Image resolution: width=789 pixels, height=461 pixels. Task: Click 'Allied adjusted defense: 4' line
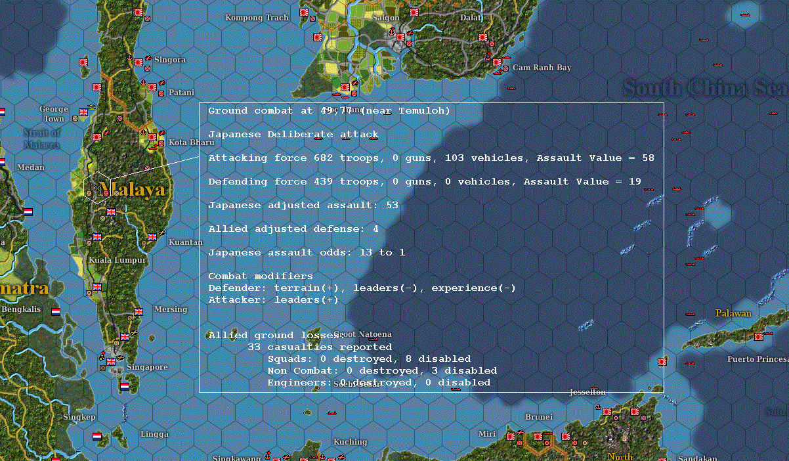(293, 229)
